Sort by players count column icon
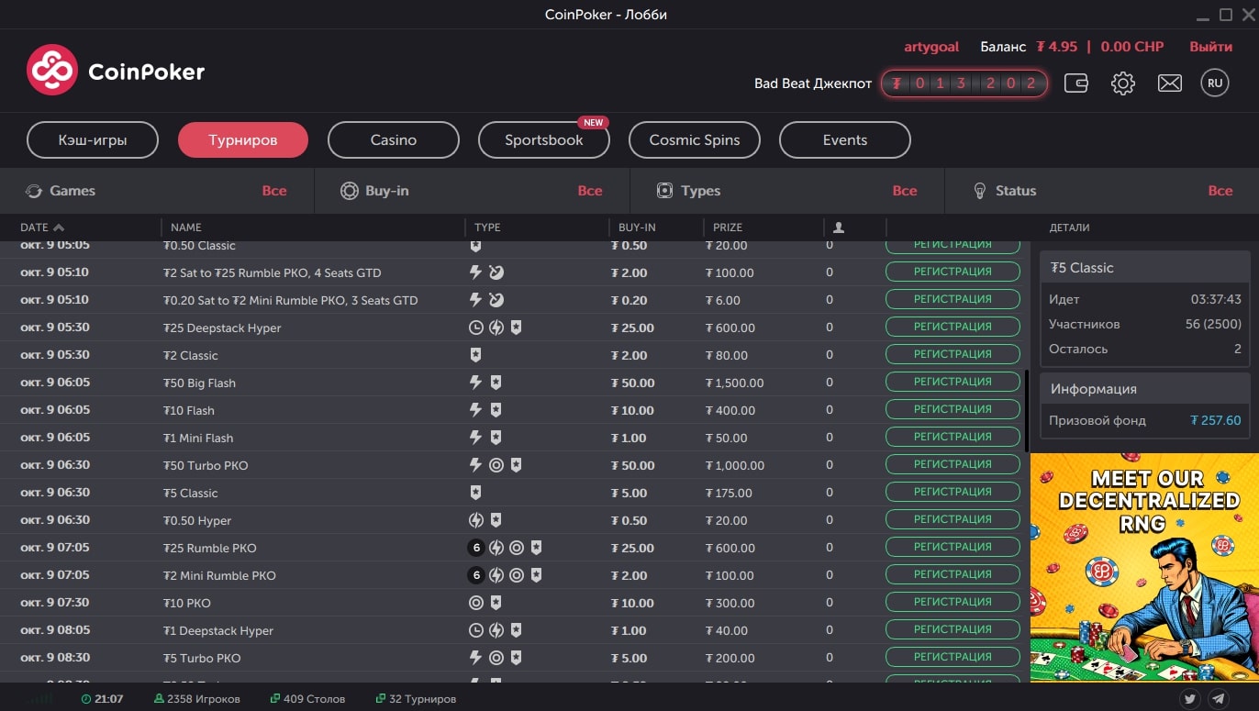This screenshot has height=711, width=1259. [x=838, y=228]
